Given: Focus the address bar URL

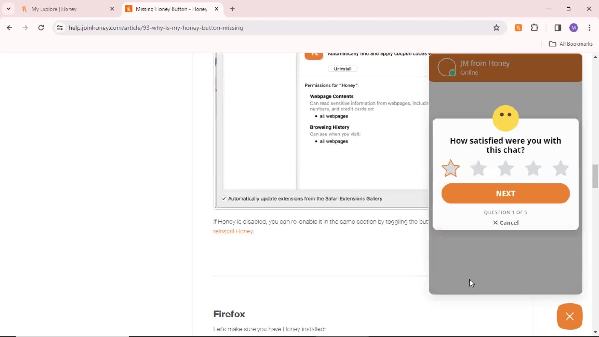Looking at the screenshot, I should 156,28.
